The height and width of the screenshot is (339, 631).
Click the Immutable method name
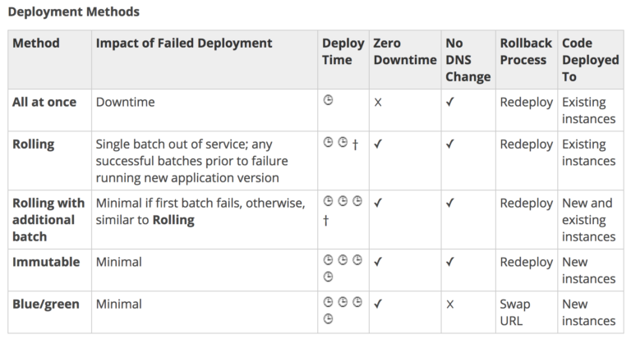(46, 262)
